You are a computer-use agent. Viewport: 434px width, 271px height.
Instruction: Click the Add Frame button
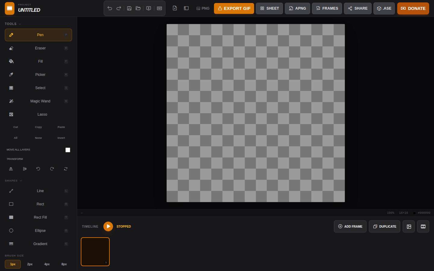coord(350,226)
